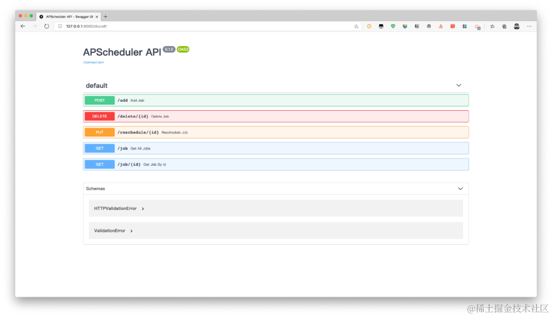The image size is (552, 317).
Task: Open the favorites list icon
Action: click(492, 27)
